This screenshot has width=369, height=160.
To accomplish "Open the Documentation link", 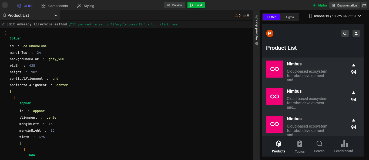I will point(344,5).
